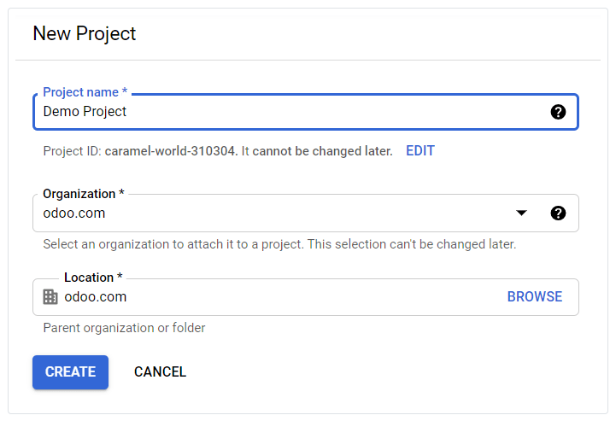Click the Organization field help icon
The height and width of the screenshot is (421, 616).
pyautogui.click(x=558, y=213)
